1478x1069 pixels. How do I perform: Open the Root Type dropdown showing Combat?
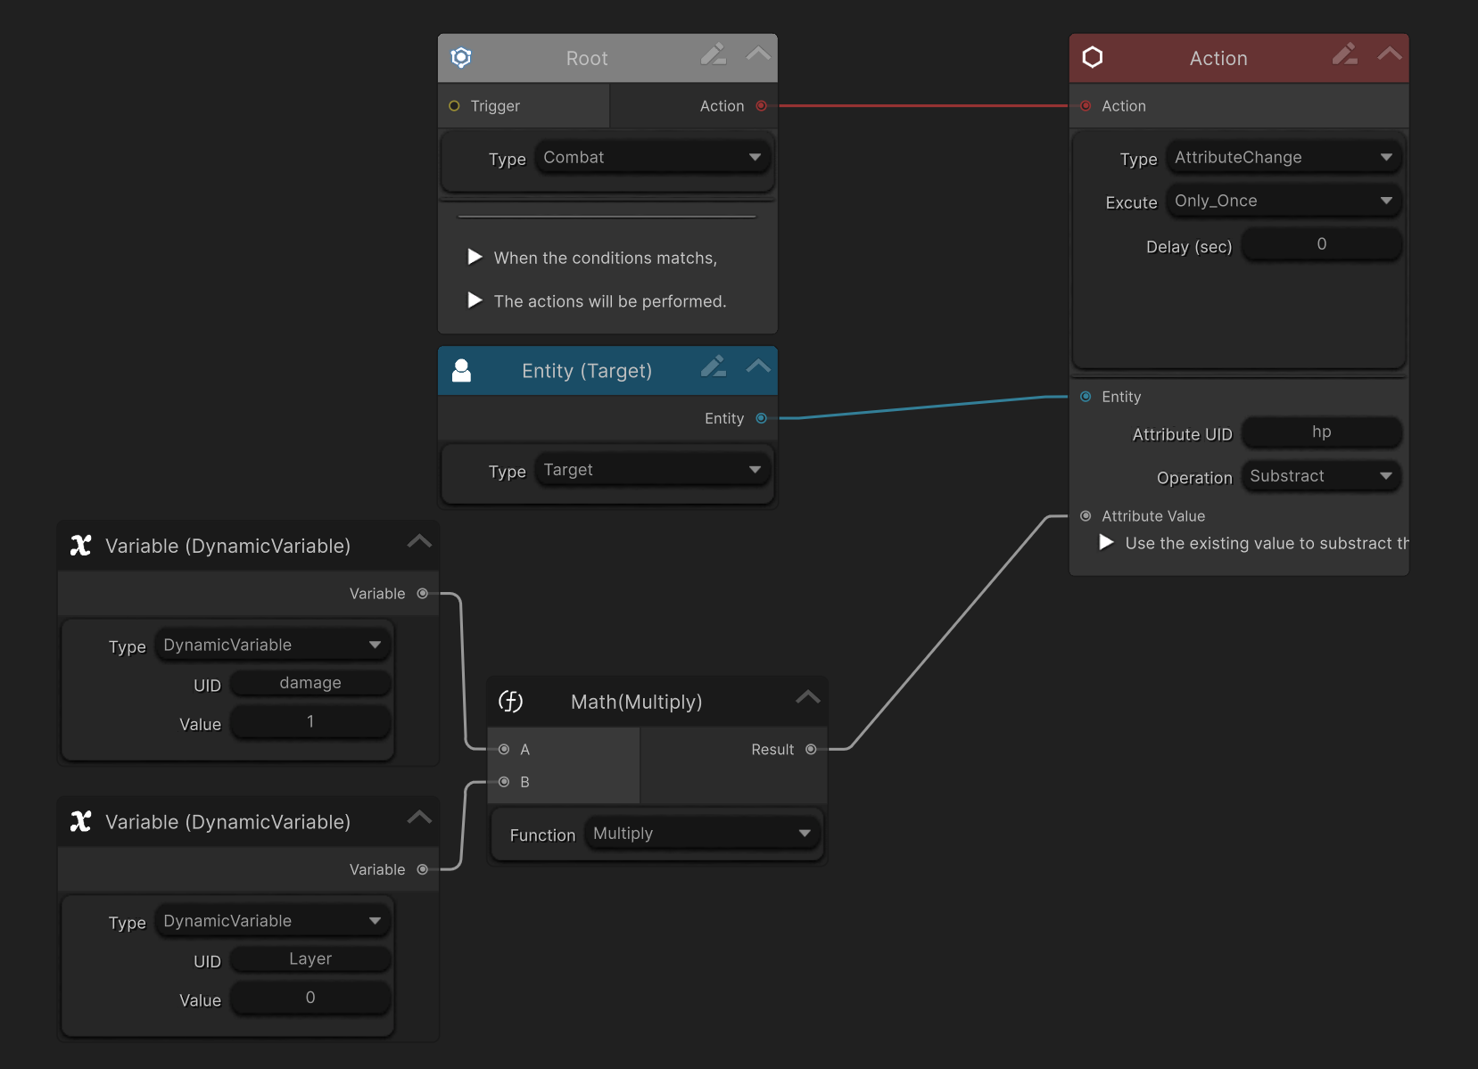(x=653, y=158)
